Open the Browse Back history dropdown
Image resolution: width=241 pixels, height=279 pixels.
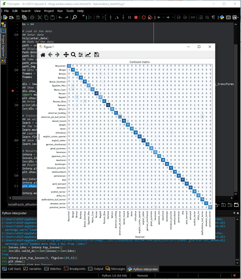click(x=163, y=17)
